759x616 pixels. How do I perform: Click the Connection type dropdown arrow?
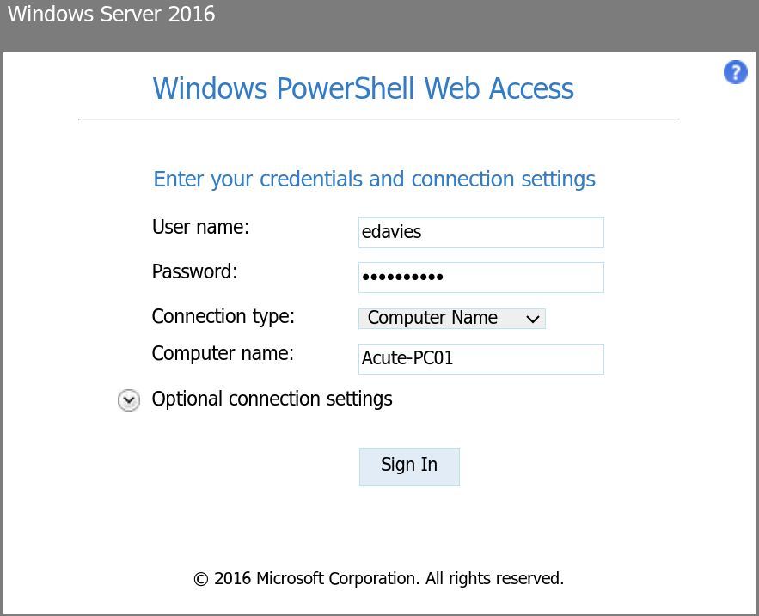click(532, 319)
